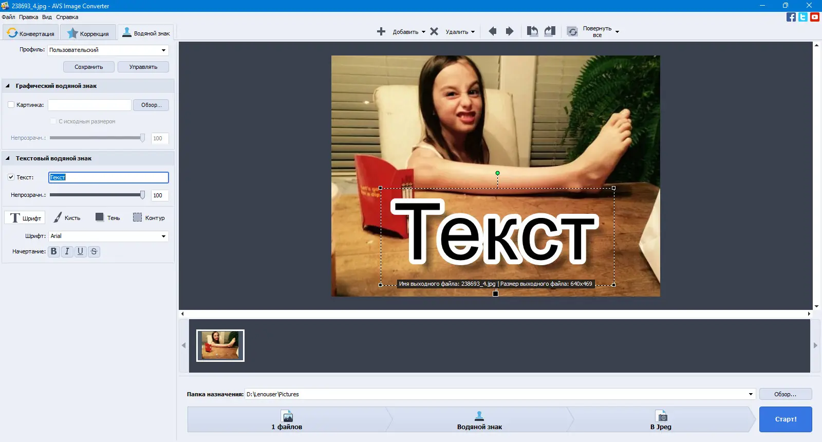Apply italic text style

pyautogui.click(x=67, y=251)
